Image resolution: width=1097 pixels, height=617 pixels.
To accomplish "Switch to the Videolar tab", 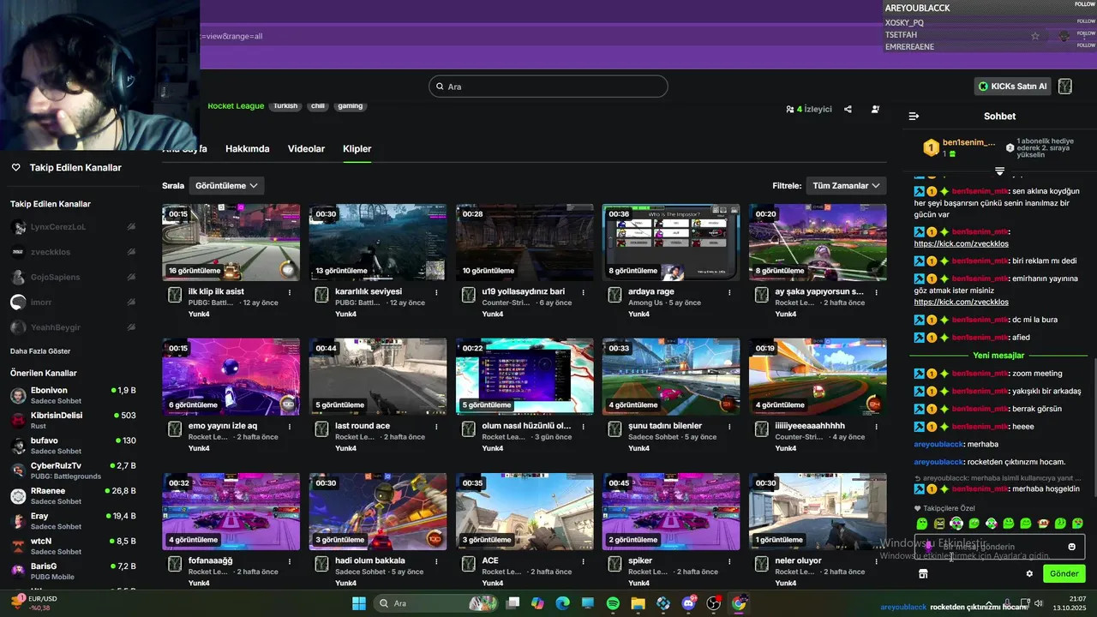I will [x=306, y=149].
